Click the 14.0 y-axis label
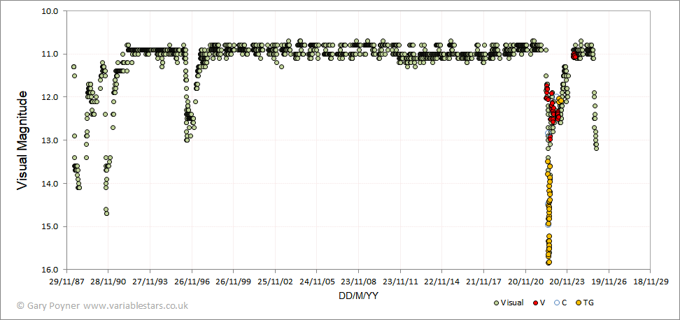The width and height of the screenshot is (680, 320). pos(49,184)
